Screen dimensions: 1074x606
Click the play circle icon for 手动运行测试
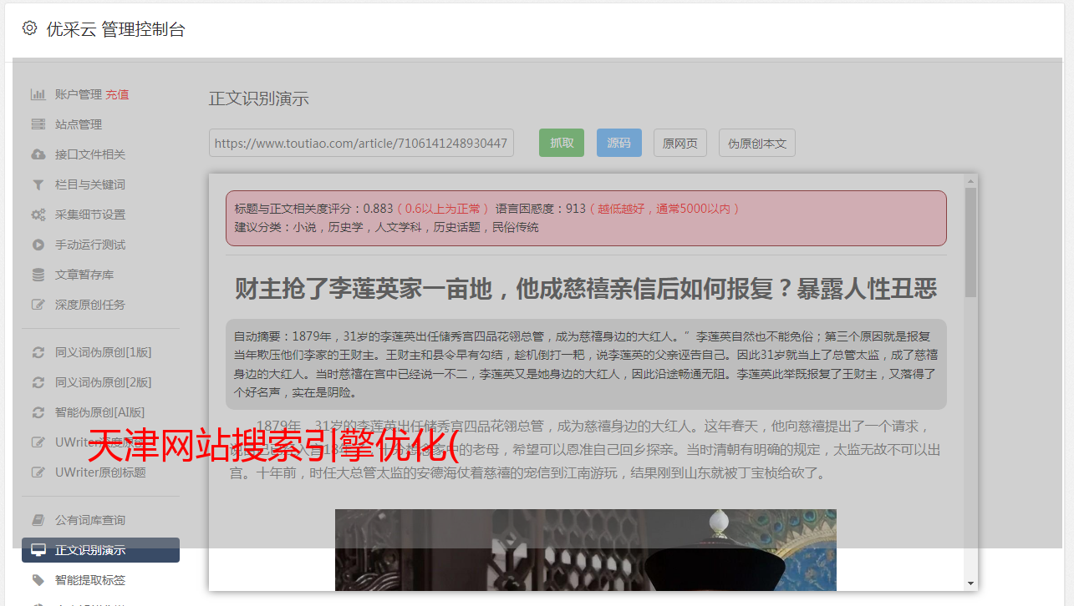(38, 245)
